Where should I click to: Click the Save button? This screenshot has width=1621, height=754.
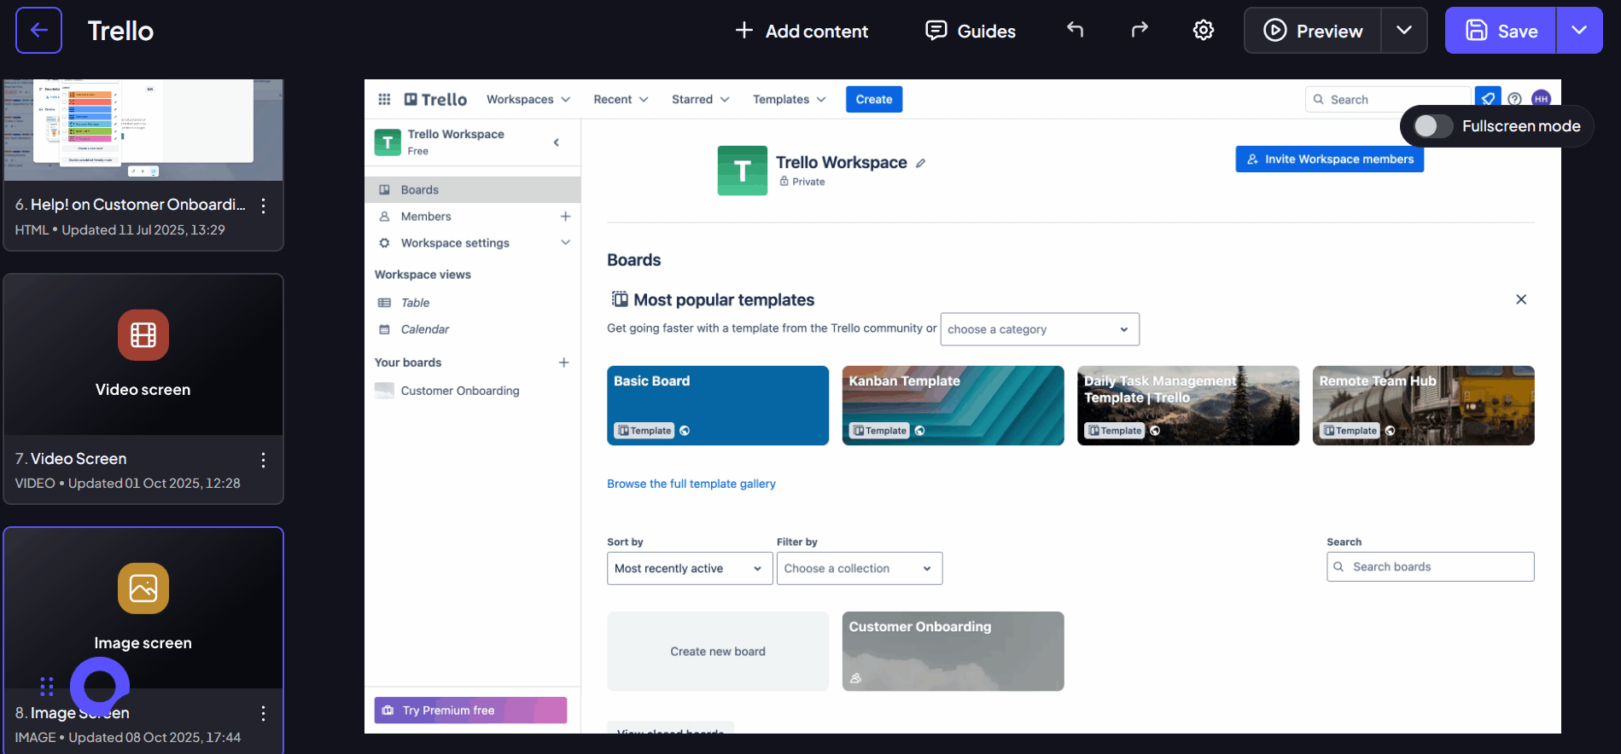pyautogui.click(x=1501, y=31)
